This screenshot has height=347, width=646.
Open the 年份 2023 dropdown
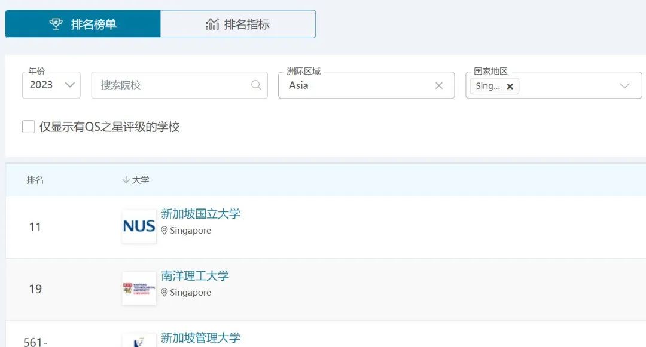click(x=51, y=85)
